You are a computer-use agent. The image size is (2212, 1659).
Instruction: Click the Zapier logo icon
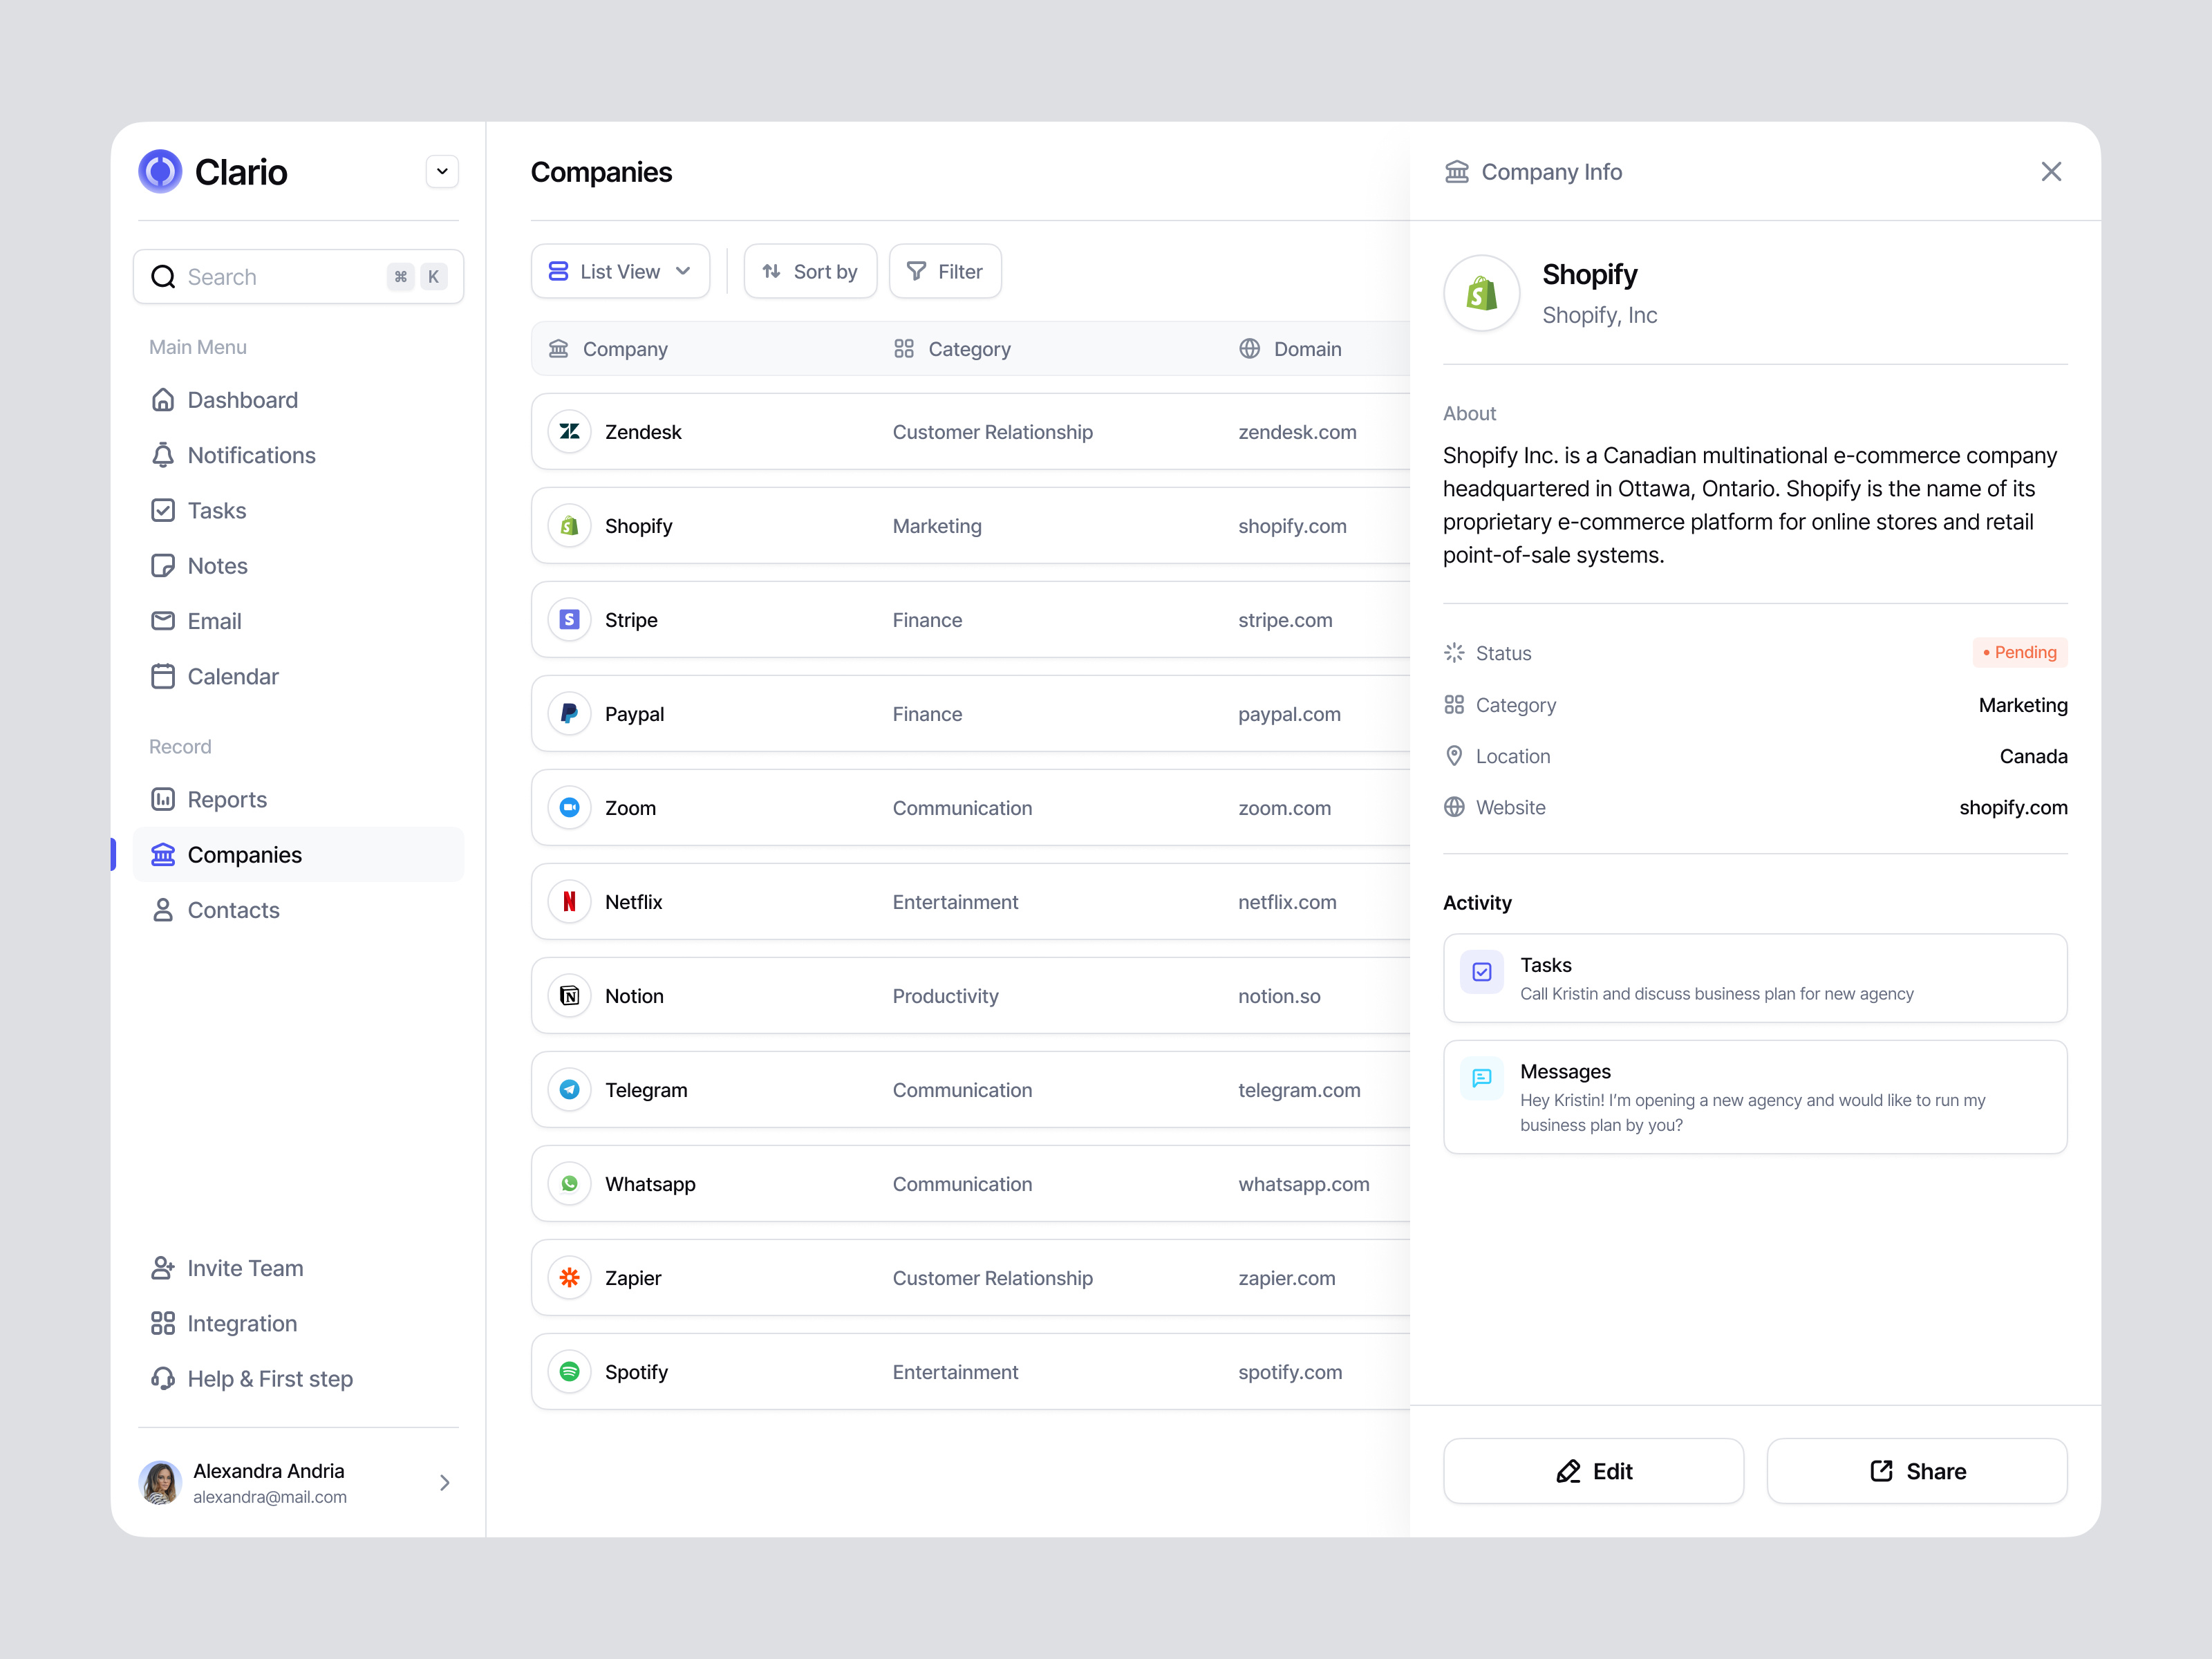tap(569, 1278)
